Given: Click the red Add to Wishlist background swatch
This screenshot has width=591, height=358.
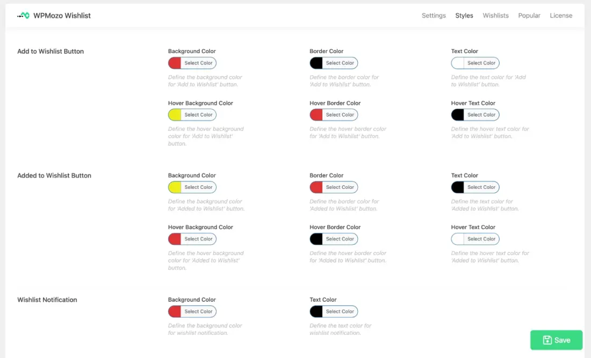Looking at the screenshot, I should [175, 63].
